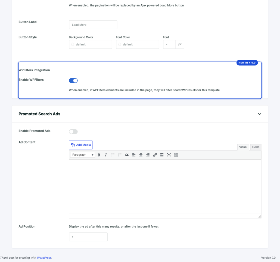The image size is (280, 262).
Task: Click the NEW IN 4.6.0 badge
Action: (247, 63)
